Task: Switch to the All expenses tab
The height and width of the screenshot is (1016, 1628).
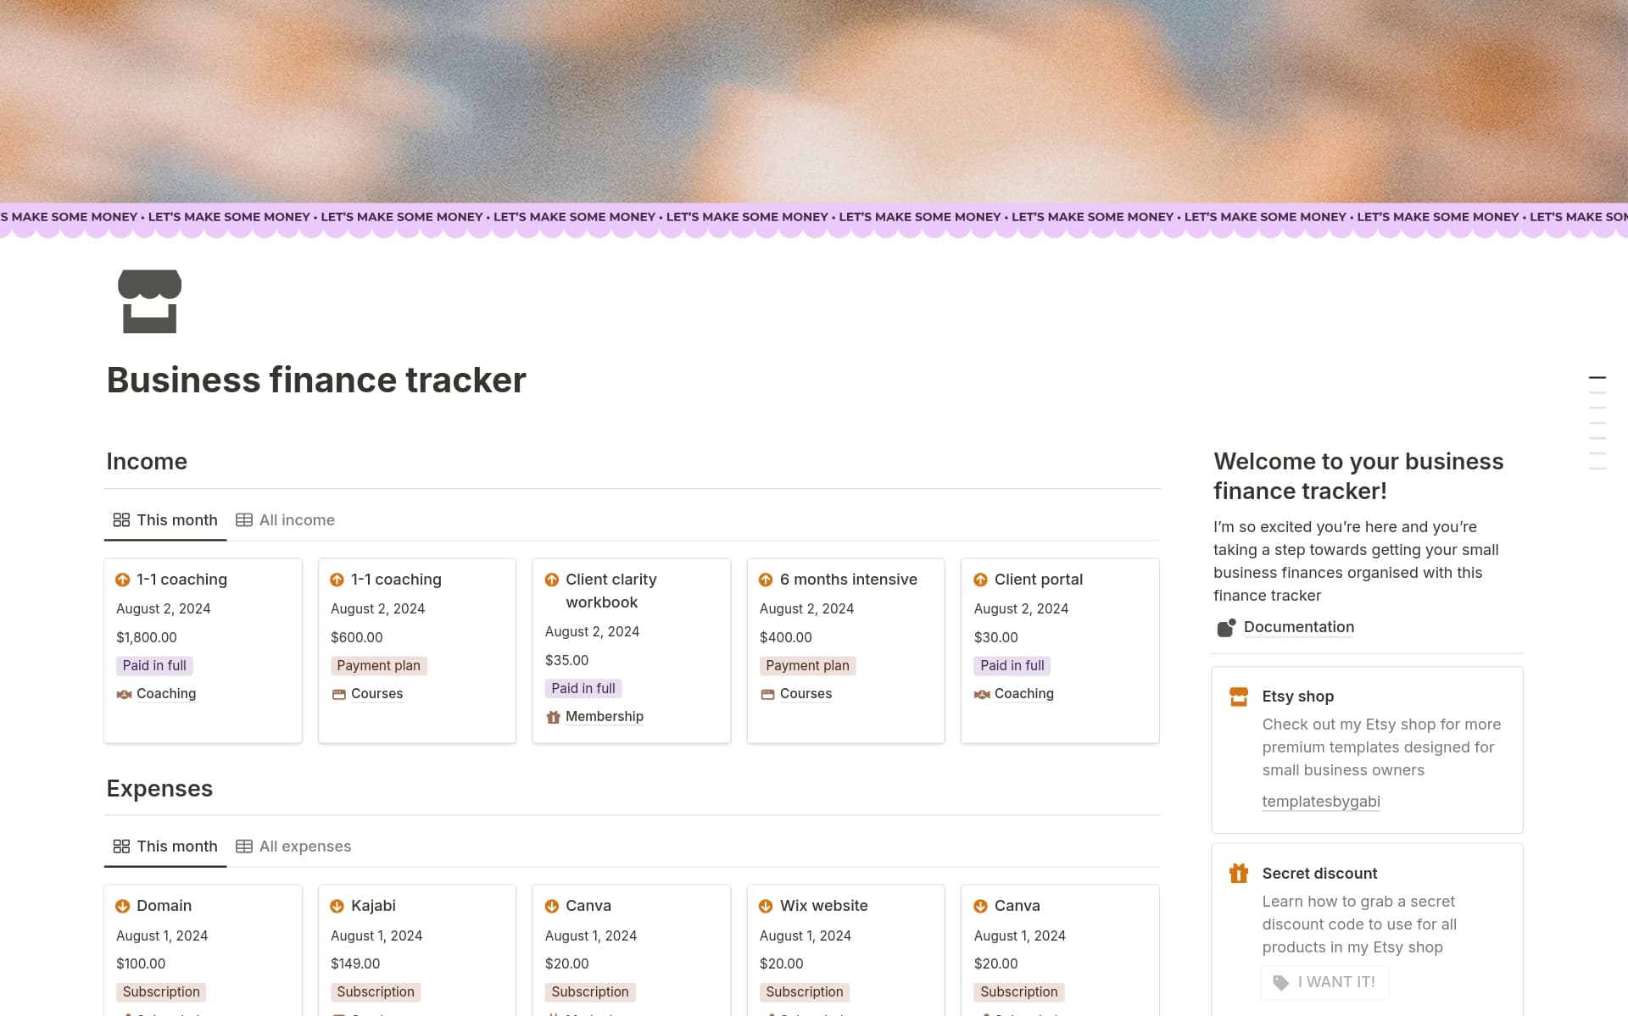Action: pyautogui.click(x=304, y=846)
